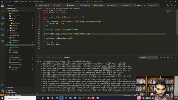Screen dimensions: 178x100
Task: Open editor more actions ellipsis
Action: point(175,5)
